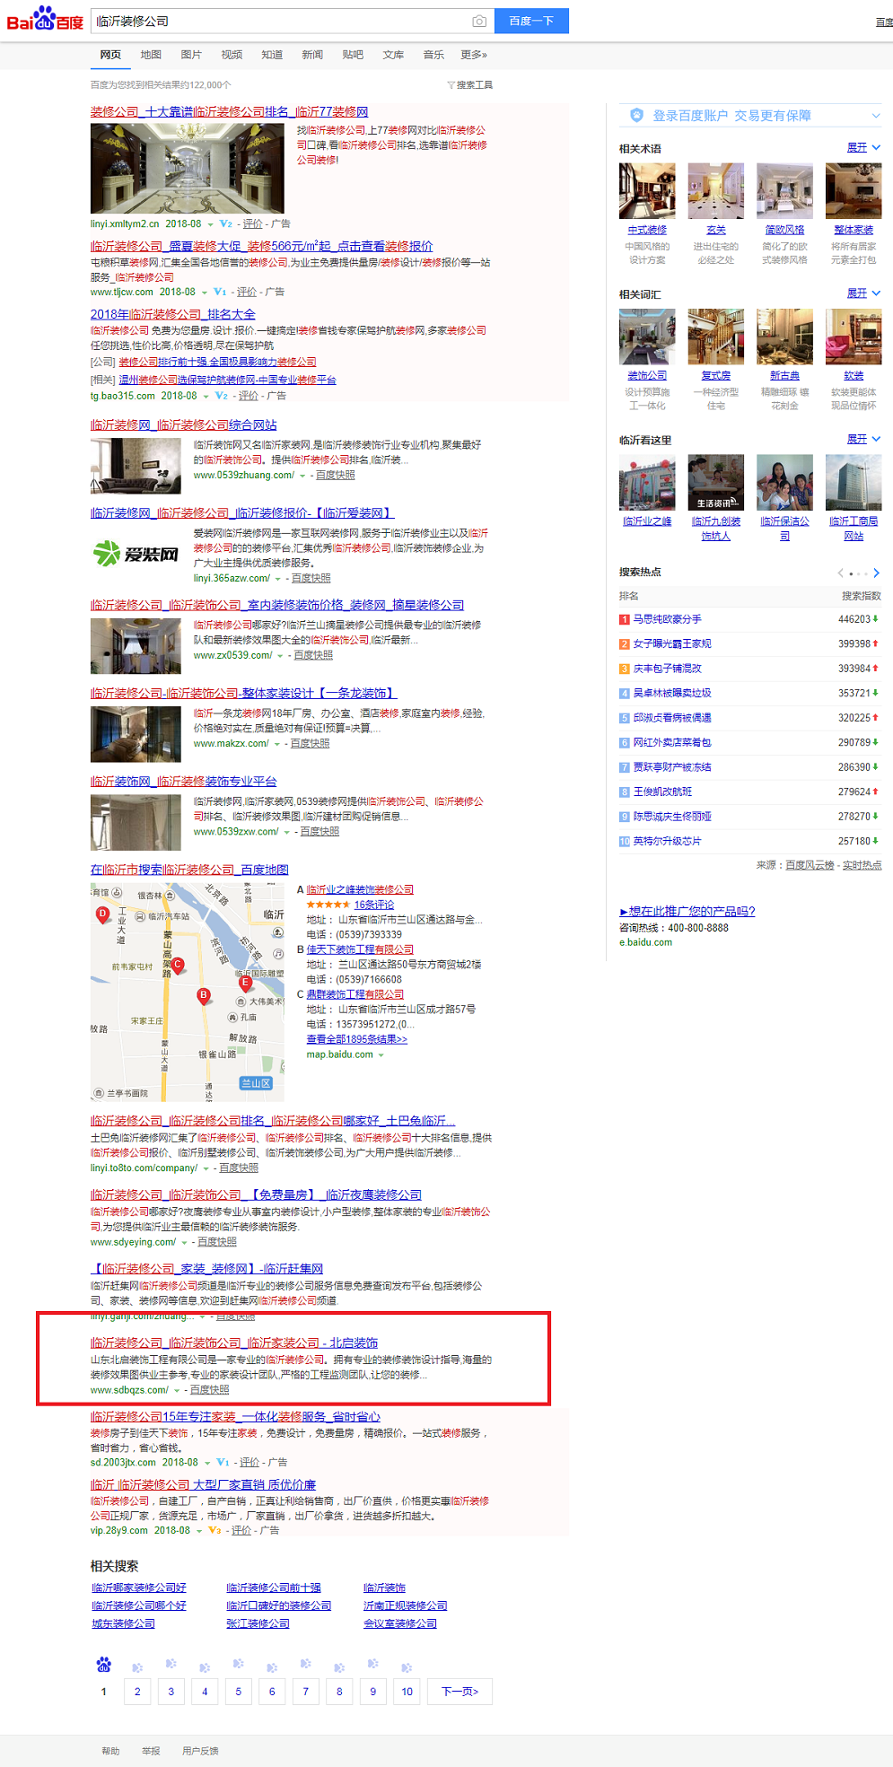
Task: Switch to the 地图 tab
Action: 151,55
